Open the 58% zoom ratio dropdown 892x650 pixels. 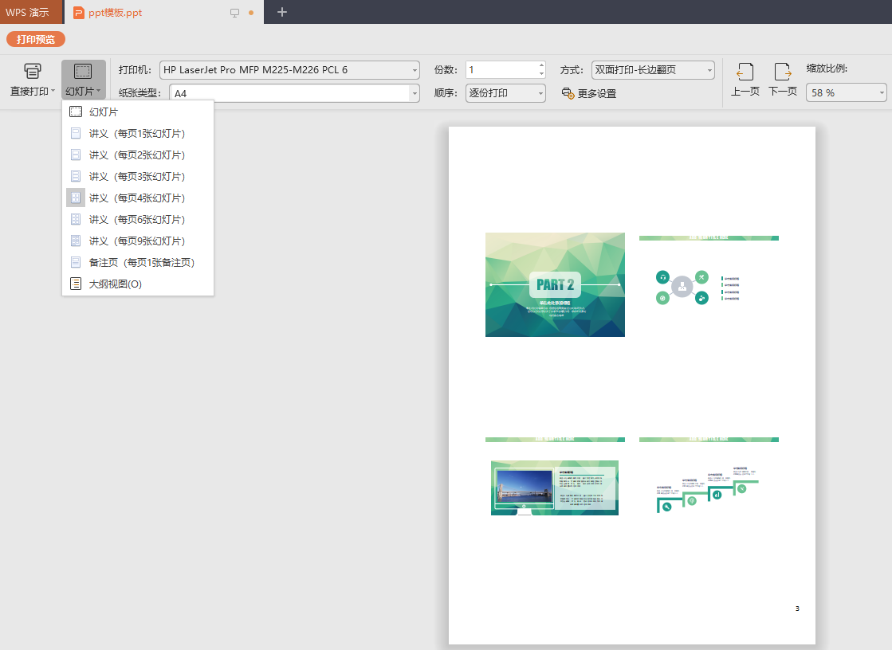click(x=882, y=93)
